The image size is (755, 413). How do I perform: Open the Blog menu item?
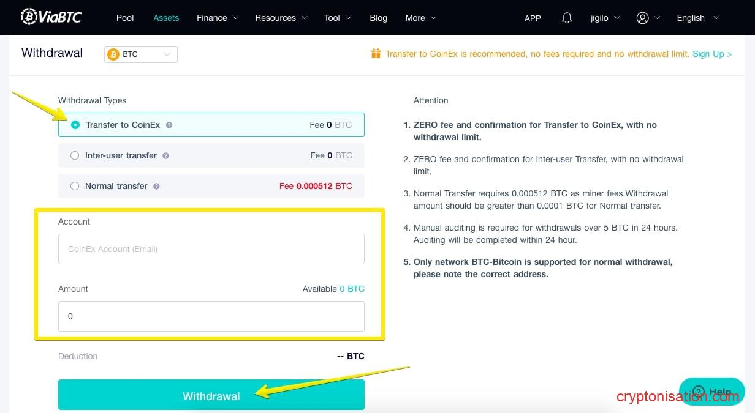pyautogui.click(x=378, y=18)
